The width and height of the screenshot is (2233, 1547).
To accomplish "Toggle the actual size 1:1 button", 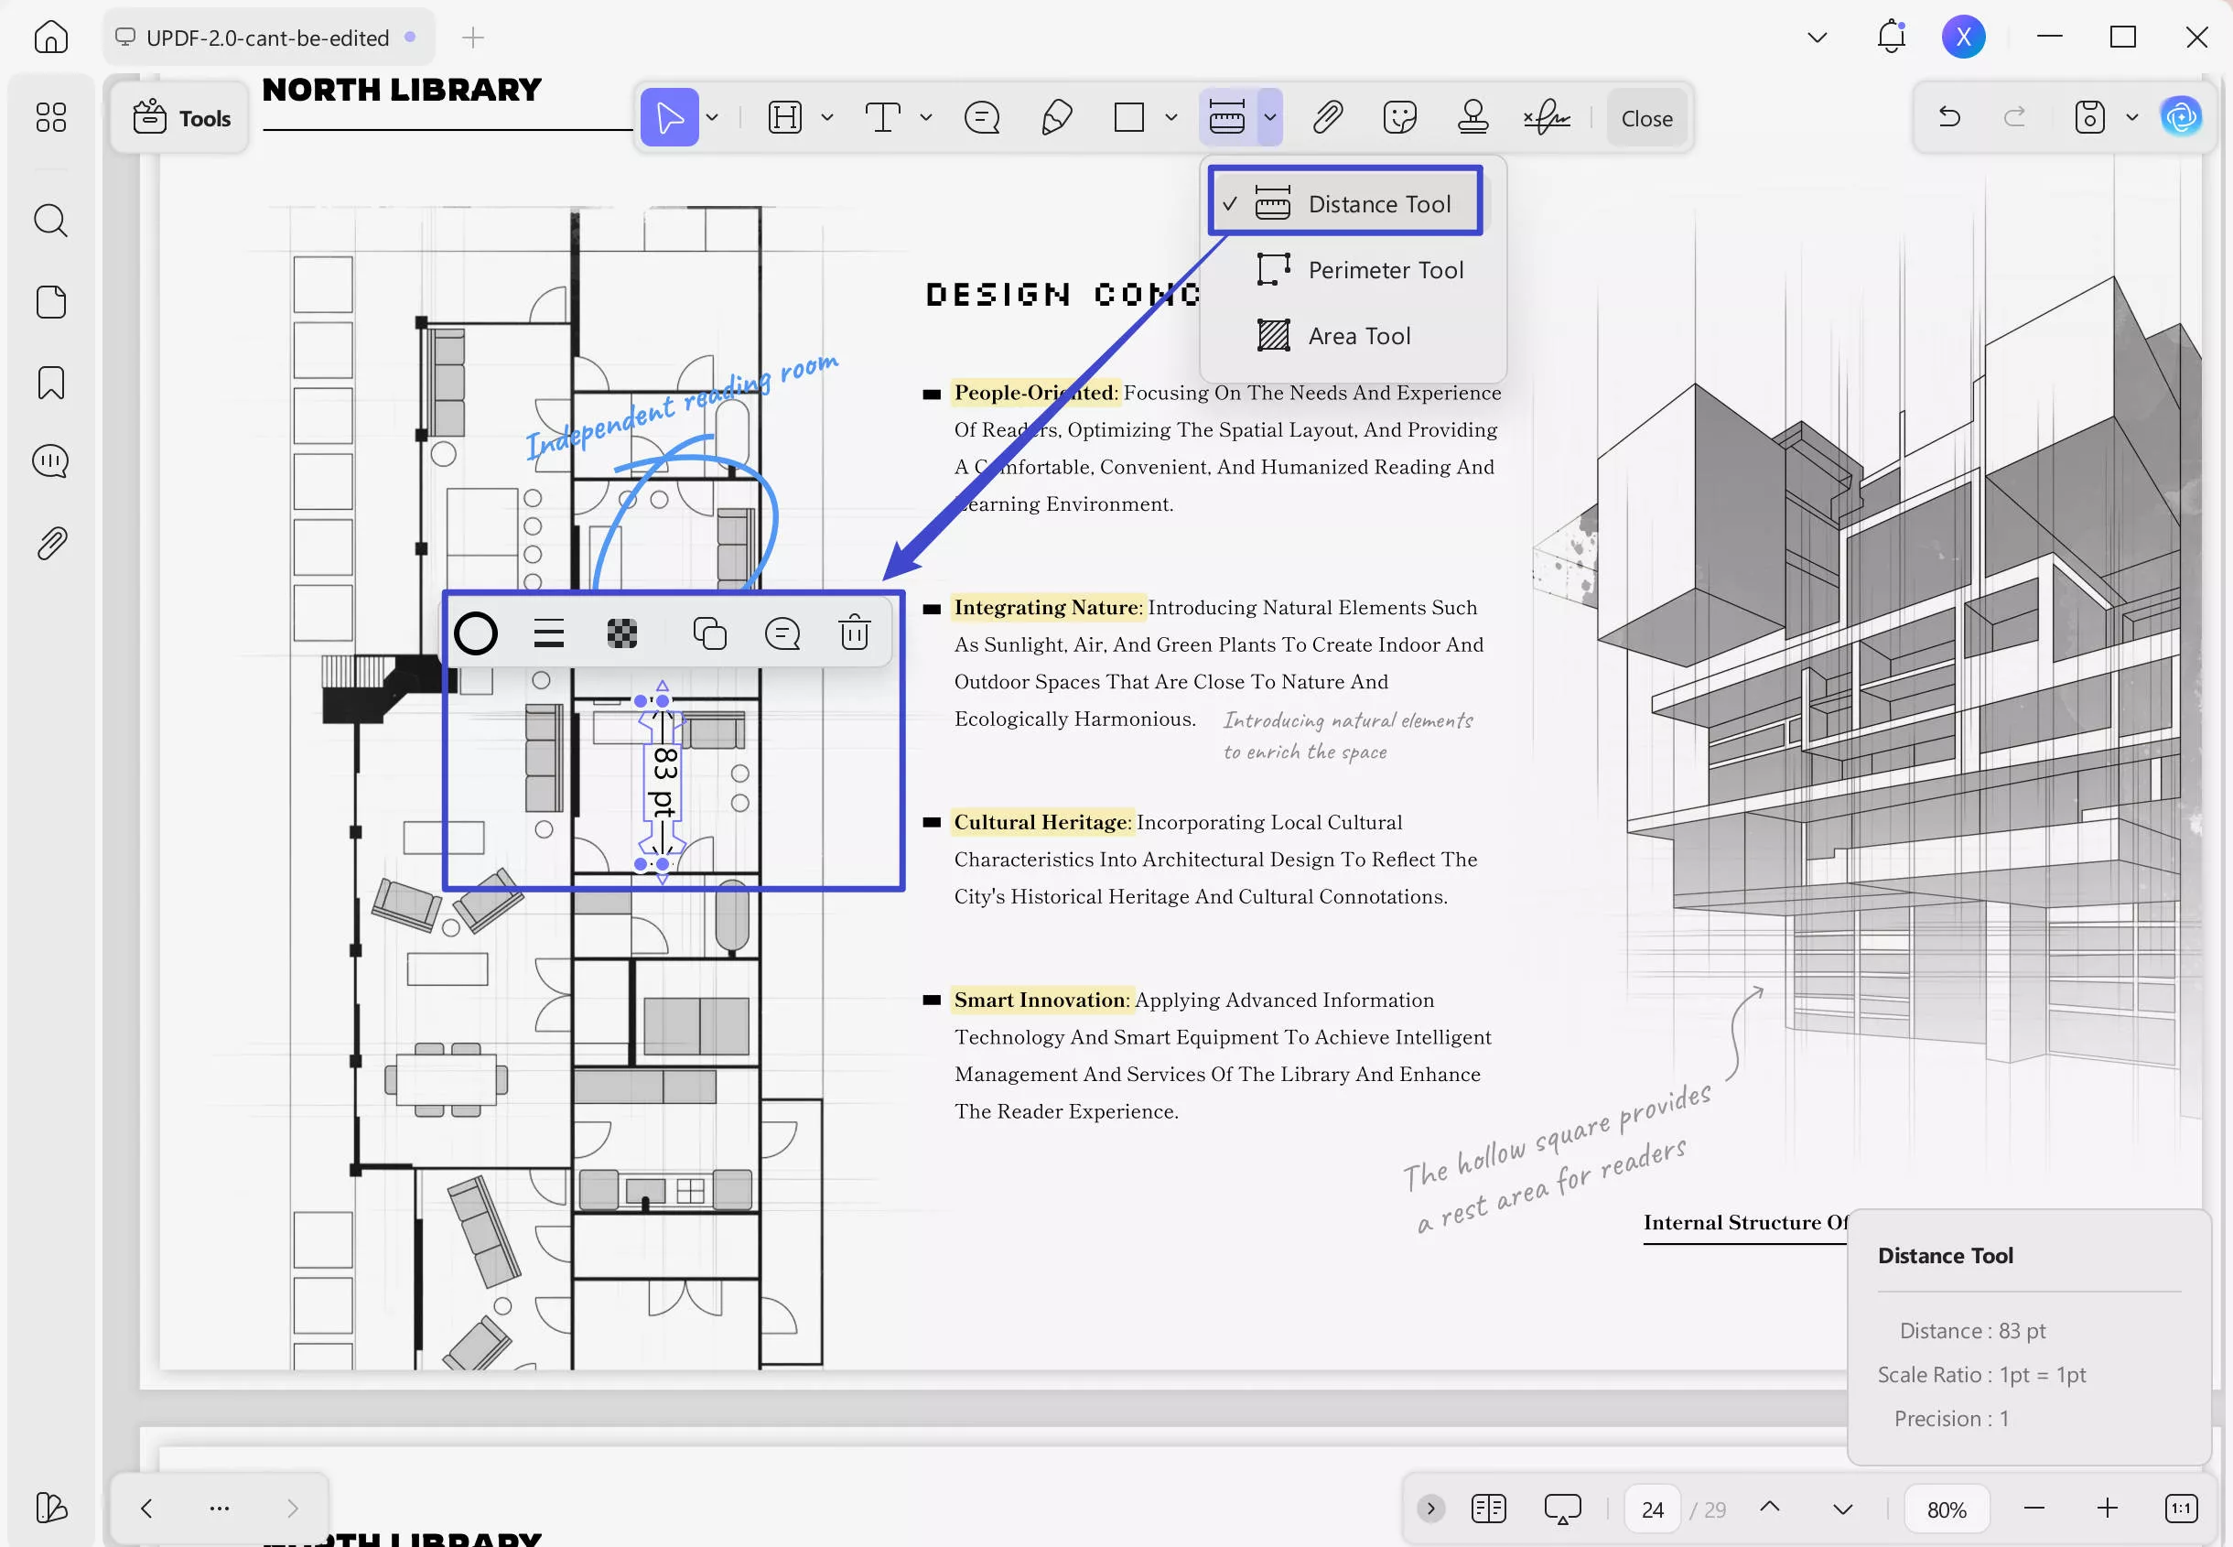I will 2181,1509.
